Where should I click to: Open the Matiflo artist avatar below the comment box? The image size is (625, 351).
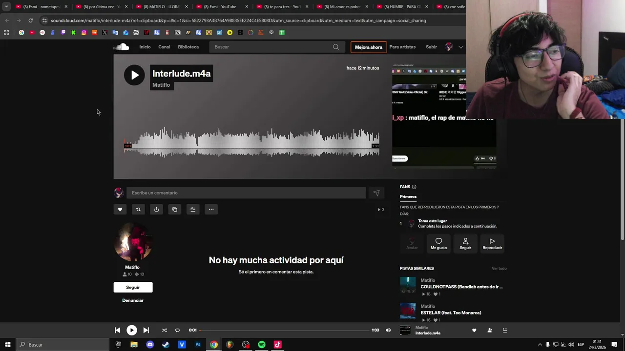[x=132, y=242]
